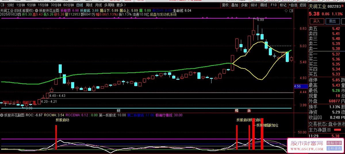Image resolution: width=345 pixels, height=154 pixels.
Task: Click the 返回 back button
Action: 303,5
